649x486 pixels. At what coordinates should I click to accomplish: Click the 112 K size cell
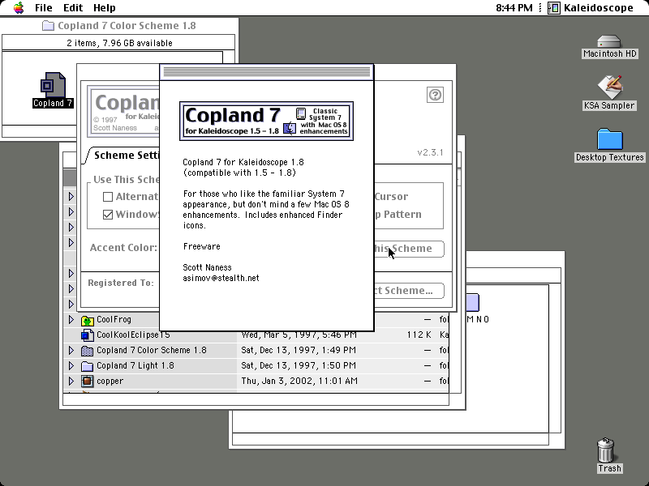click(419, 335)
